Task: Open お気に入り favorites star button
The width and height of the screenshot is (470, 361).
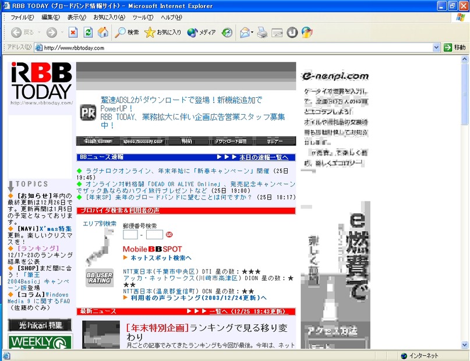Action: pos(162,33)
